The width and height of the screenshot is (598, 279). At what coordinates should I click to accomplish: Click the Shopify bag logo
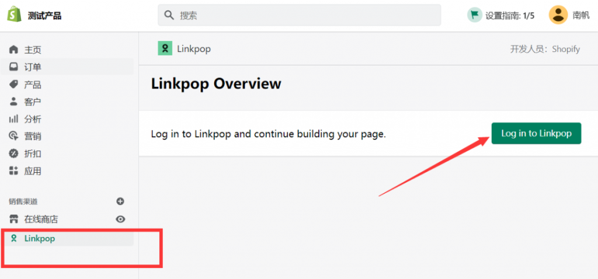tap(15, 15)
